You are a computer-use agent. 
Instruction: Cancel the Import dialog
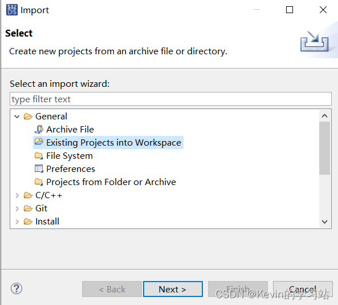pos(303,289)
